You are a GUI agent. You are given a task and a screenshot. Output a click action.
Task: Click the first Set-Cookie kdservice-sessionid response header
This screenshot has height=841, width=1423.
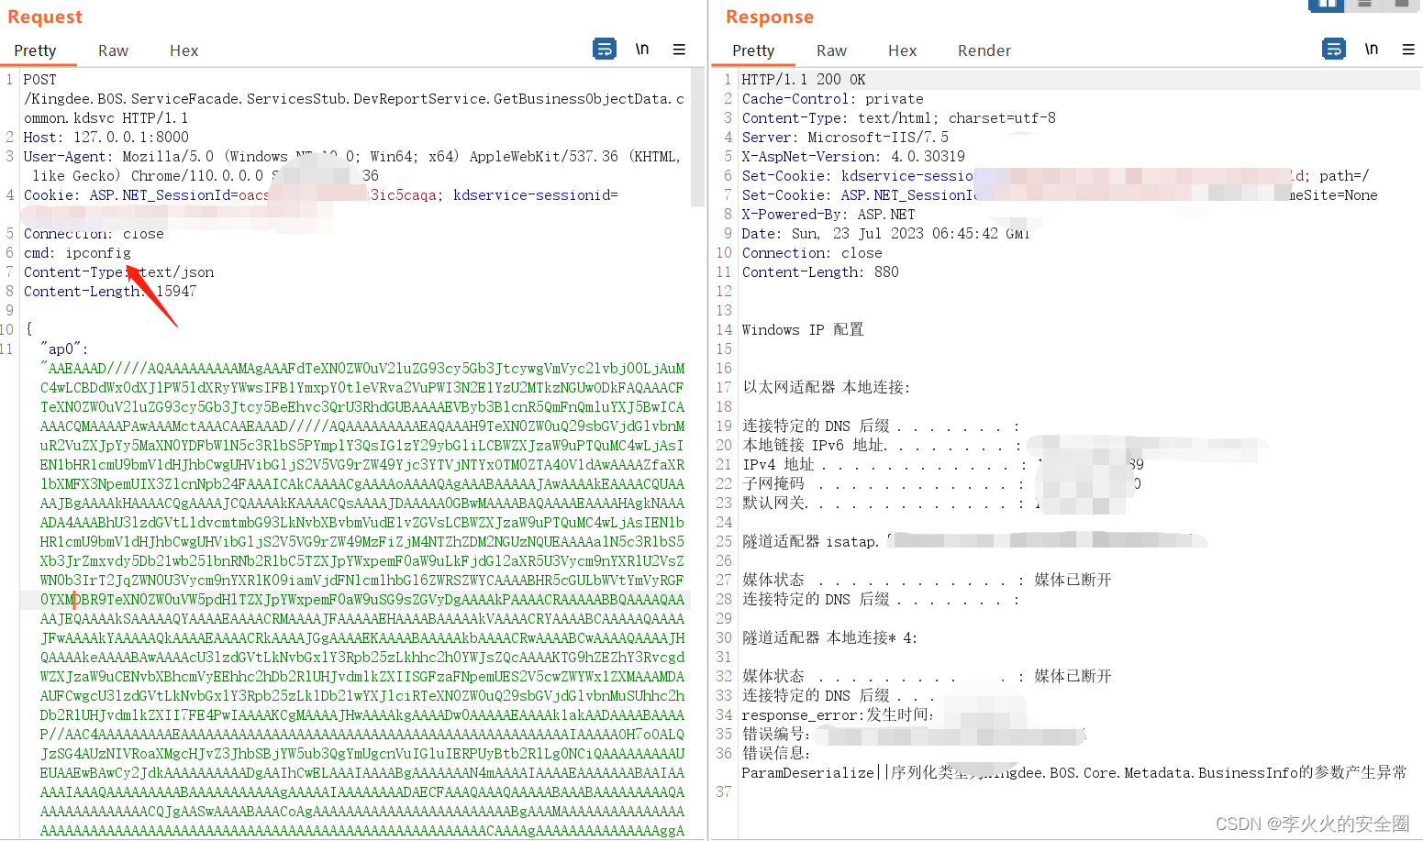click(1055, 176)
